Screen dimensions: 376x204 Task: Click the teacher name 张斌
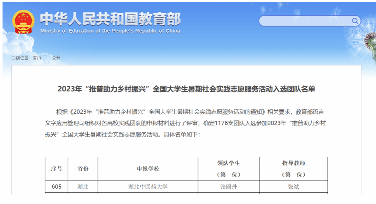click(293, 187)
